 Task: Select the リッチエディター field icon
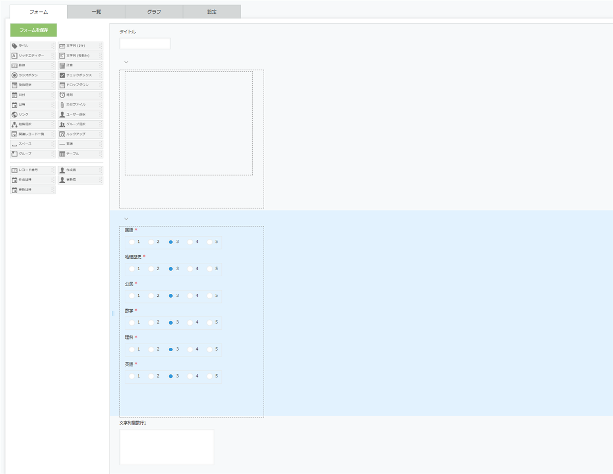[14, 55]
